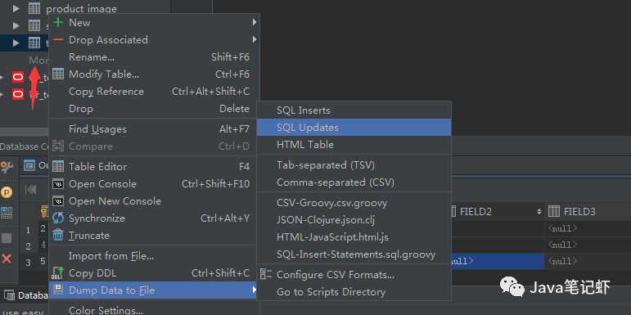Click first-page navigation arrow in grid toolbar
This screenshot has height=315, width=631.
coord(30,190)
